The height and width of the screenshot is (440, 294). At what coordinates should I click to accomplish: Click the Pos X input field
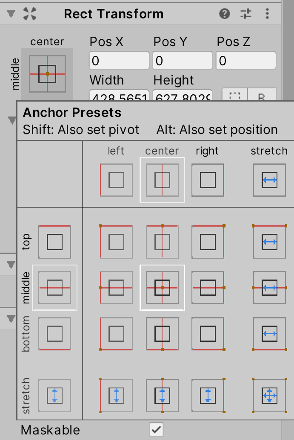119,60
